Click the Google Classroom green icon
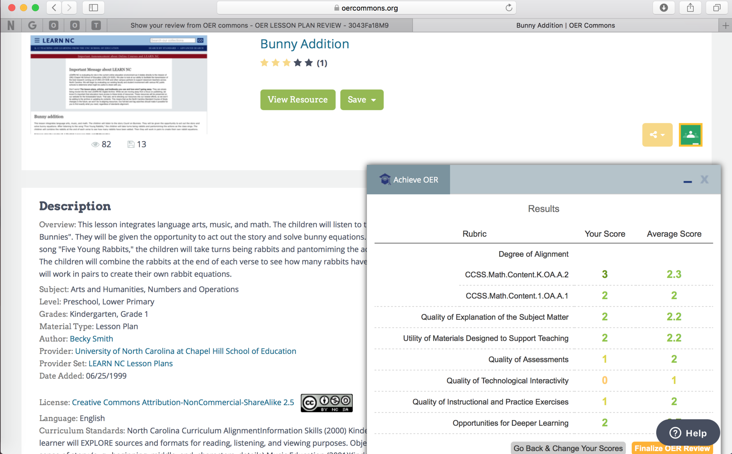 [690, 135]
